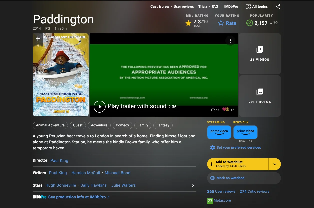The height and width of the screenshot is (208, 314).
Task: Expand the Add to Watchlist dropdown arrow
Action: pyautogui.click(x=275, y=164)
